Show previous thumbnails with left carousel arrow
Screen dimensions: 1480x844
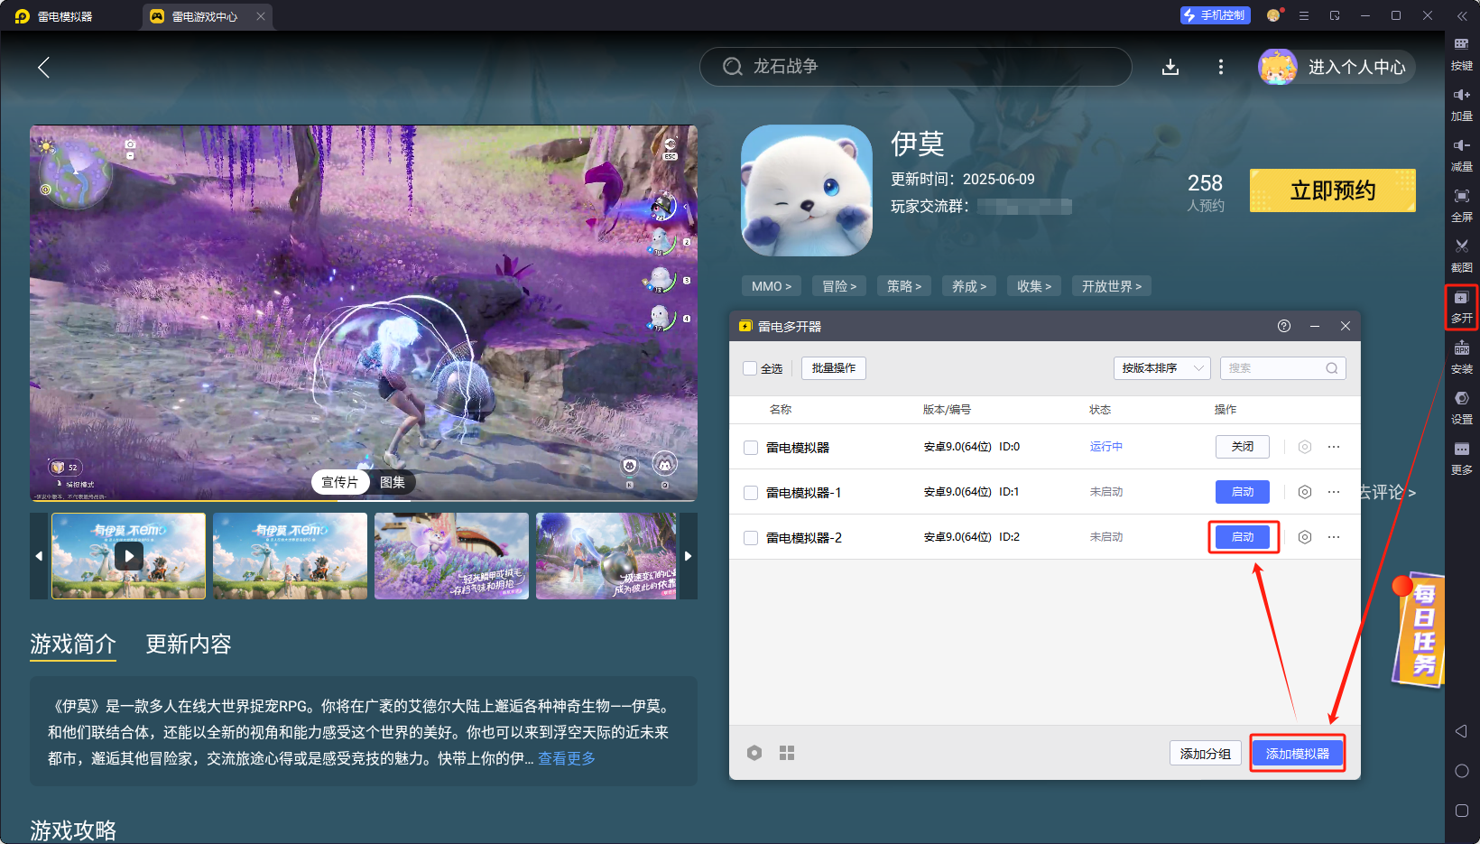39,556
